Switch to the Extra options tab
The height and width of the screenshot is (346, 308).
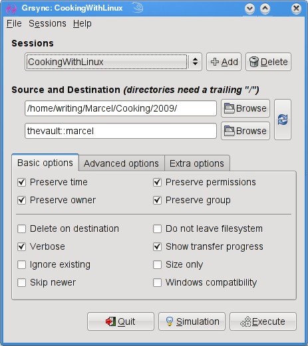[197, 163]
